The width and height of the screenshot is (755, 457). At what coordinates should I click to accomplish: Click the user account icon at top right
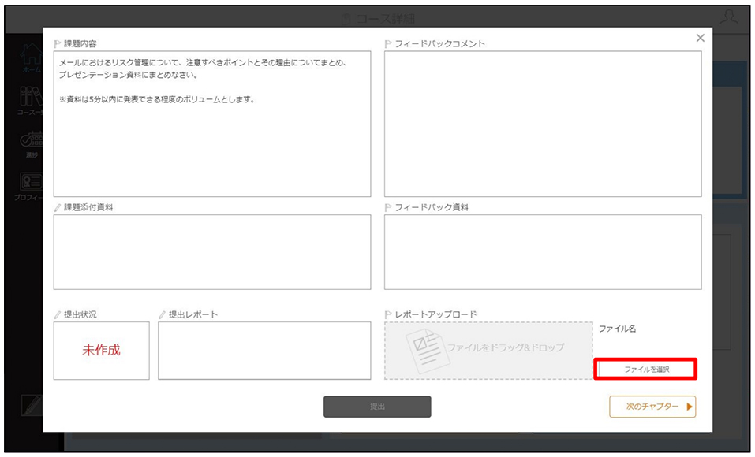point(728,17)
